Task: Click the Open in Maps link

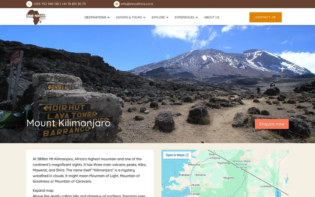Action: [177, 155]
